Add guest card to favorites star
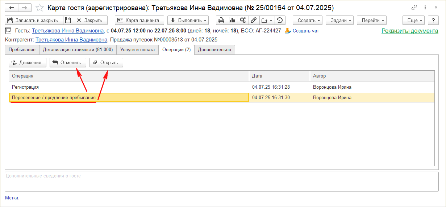 pyautogui.click(x=40, y=8)
